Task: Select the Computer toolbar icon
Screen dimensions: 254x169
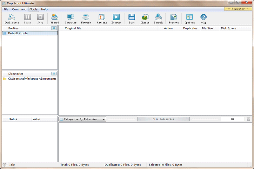Action: click(70, 19)
